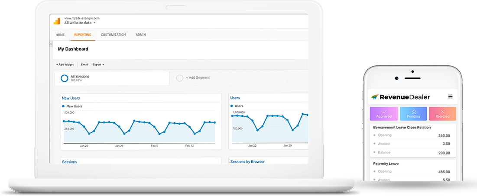Open the Export dropdown menu
The height and width of the screenshot is (196, 477).
pyautogui.click(x=98, y=64)
